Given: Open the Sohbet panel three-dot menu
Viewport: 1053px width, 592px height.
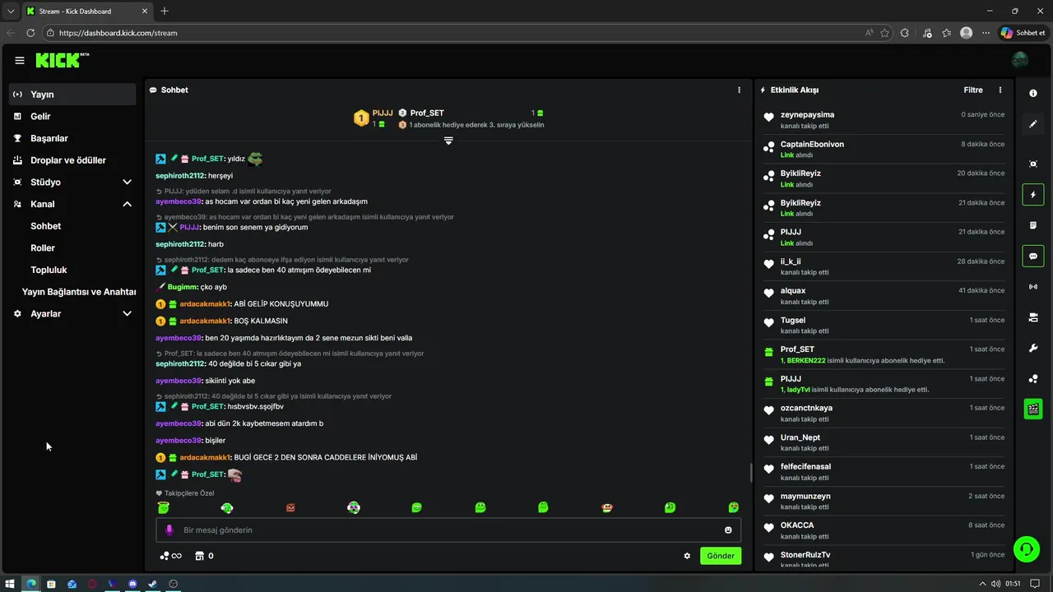Looking at the screenshot, I should tap(740, 90).
